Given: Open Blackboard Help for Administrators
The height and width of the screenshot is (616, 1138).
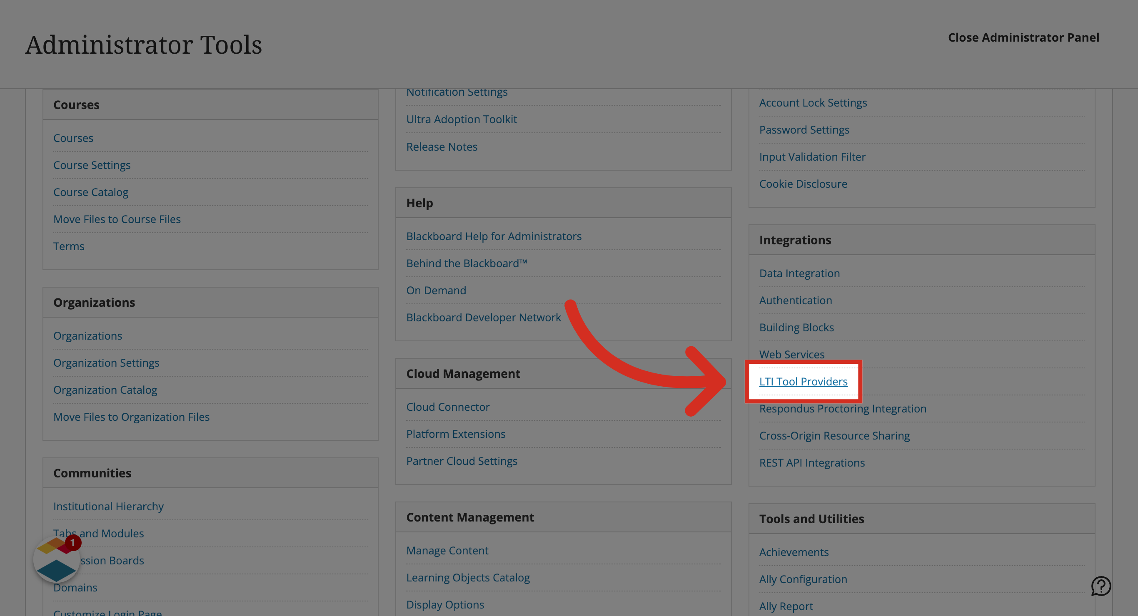Looking at the screenshot, I should point(494,236).
